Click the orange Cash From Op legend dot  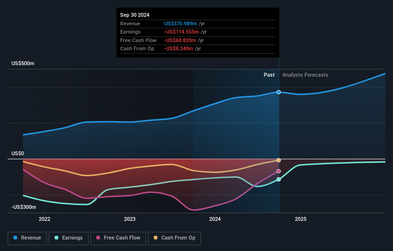[156, 238]
